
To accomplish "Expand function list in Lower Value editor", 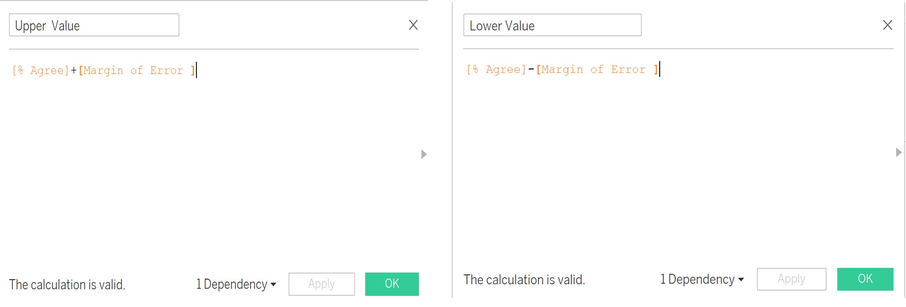I will tap(898, 152).
